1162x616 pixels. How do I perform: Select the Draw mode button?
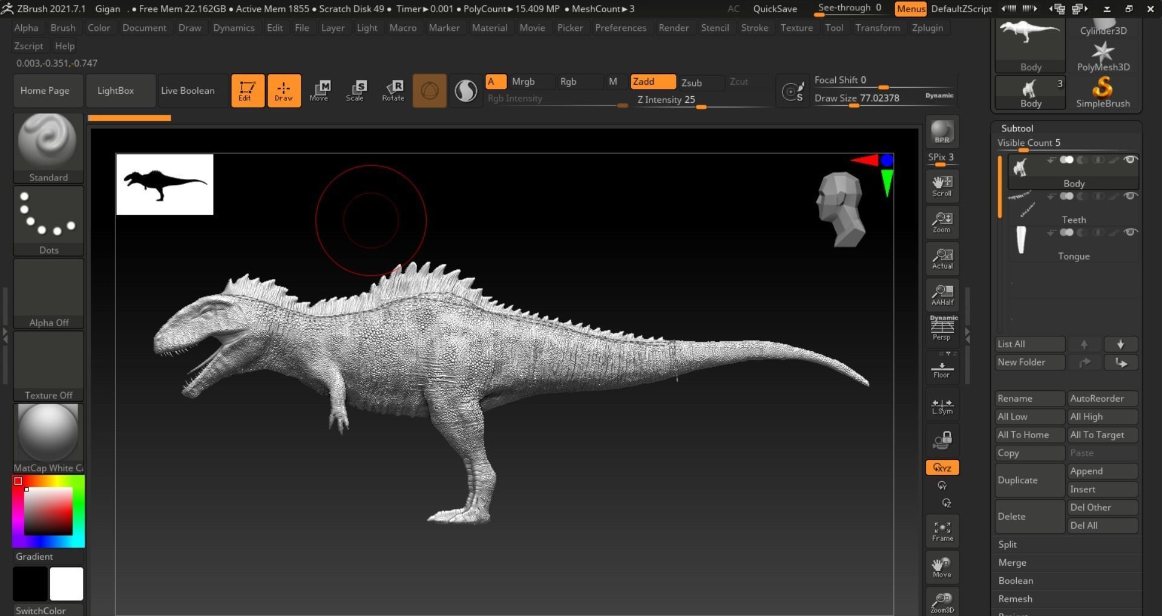[x=284, y=91]
